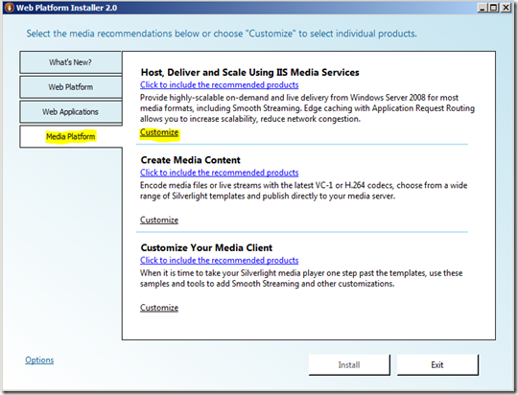
Task: Customize the Customize Your Media Client products
Action: tap(159, 308)
